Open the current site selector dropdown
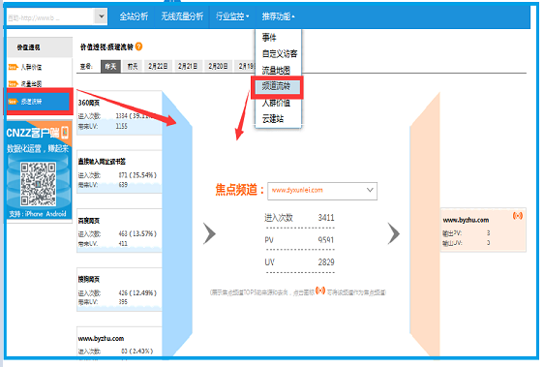The image size is (544, 367). pos(57,16)
